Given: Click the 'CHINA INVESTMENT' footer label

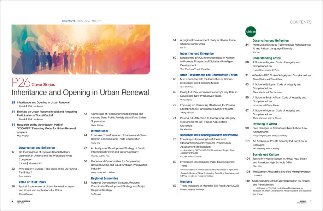Looking at the screenshot, I should pyautogui.click(x=23, y=201).
